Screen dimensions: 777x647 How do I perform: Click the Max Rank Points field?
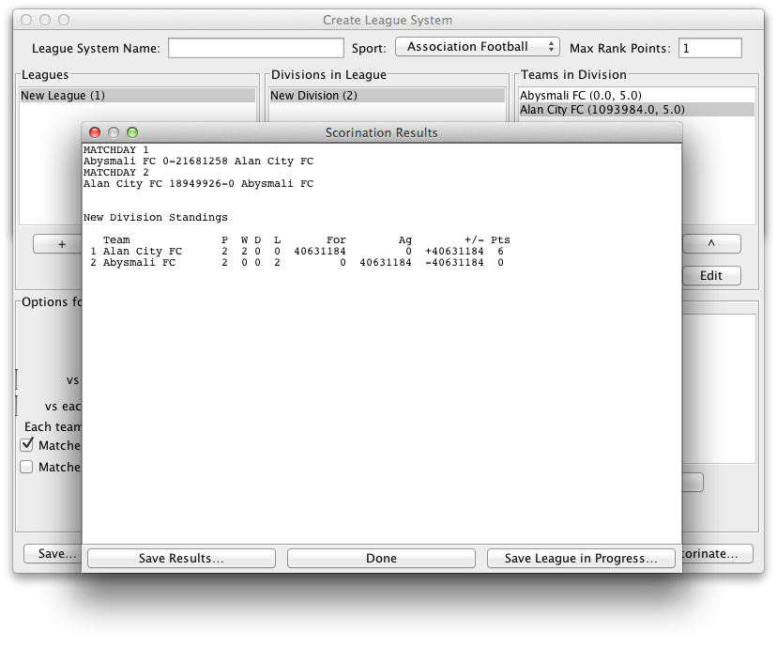coord(709,48)
